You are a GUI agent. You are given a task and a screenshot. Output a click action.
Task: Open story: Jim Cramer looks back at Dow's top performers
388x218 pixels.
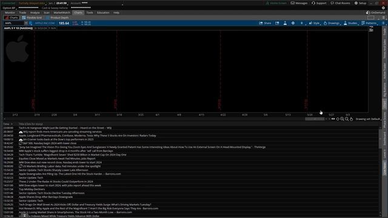pyautogui.click(x=58, y=139)
